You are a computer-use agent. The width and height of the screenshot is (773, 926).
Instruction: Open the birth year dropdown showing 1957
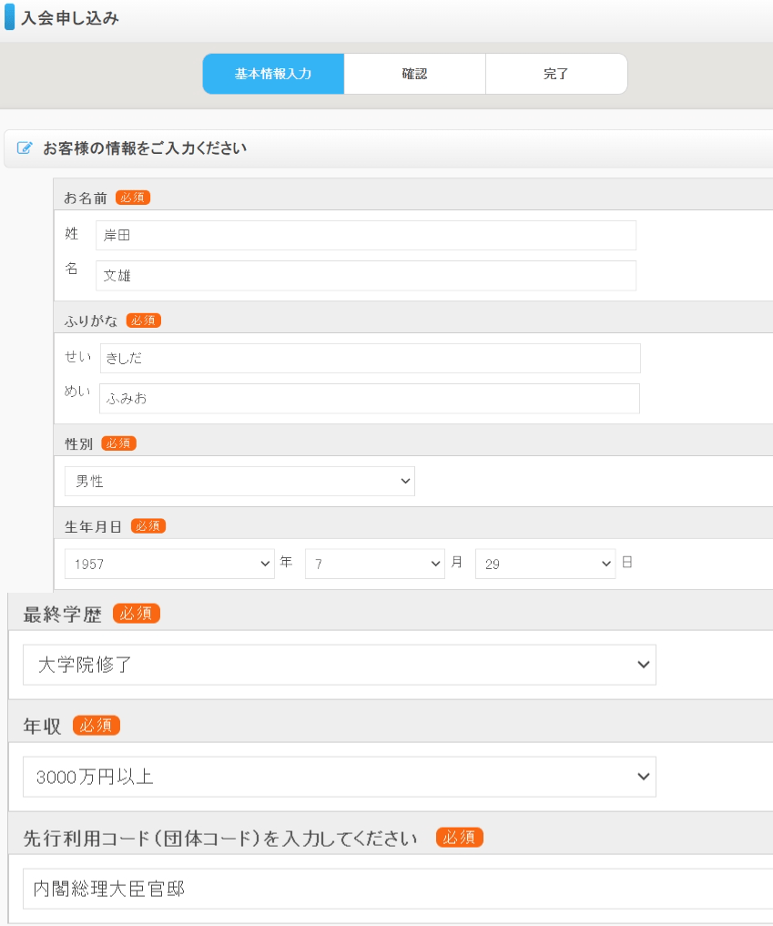[170, 564]
